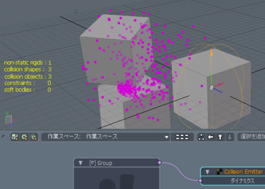
Task: Click the grayed down arrow icon
Action: [x=230, y=137]
